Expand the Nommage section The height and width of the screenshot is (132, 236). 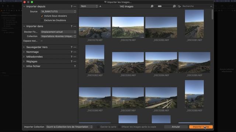click(24, 52)
